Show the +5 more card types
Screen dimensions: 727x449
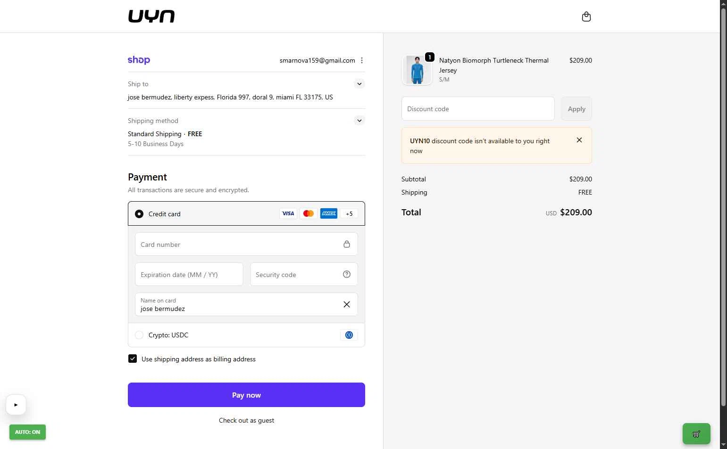point(349,213)
